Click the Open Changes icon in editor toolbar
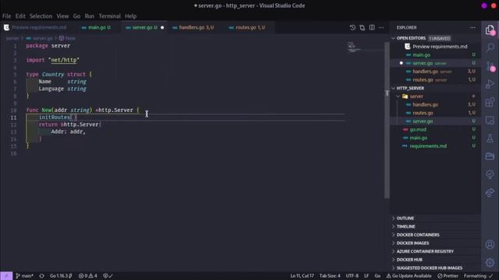The image size is (499, 280). (x=362, y=28)
